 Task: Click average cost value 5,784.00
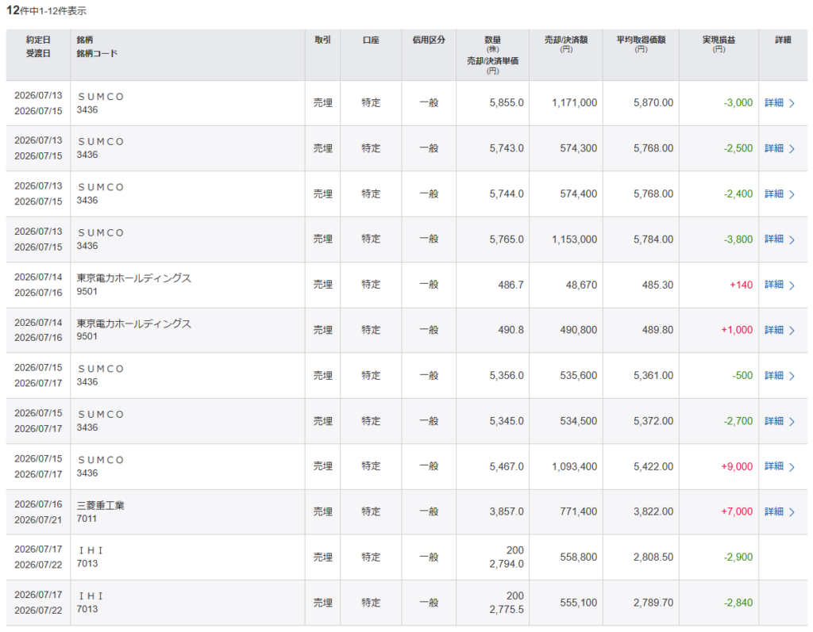[653, 239]
